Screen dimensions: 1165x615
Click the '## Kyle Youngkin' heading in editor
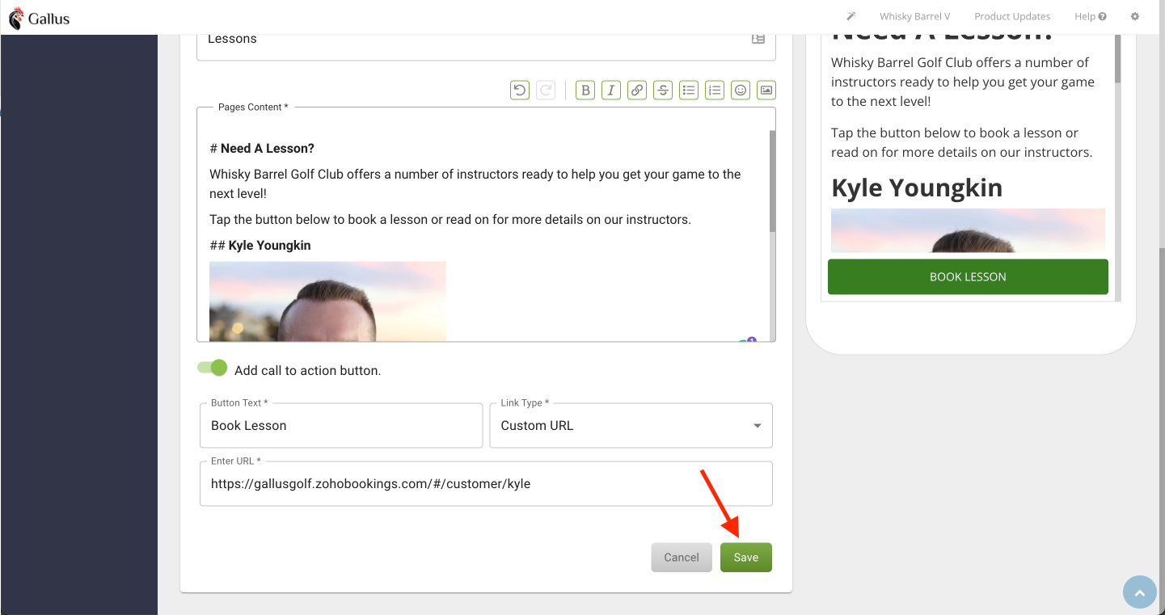[260, 246]
